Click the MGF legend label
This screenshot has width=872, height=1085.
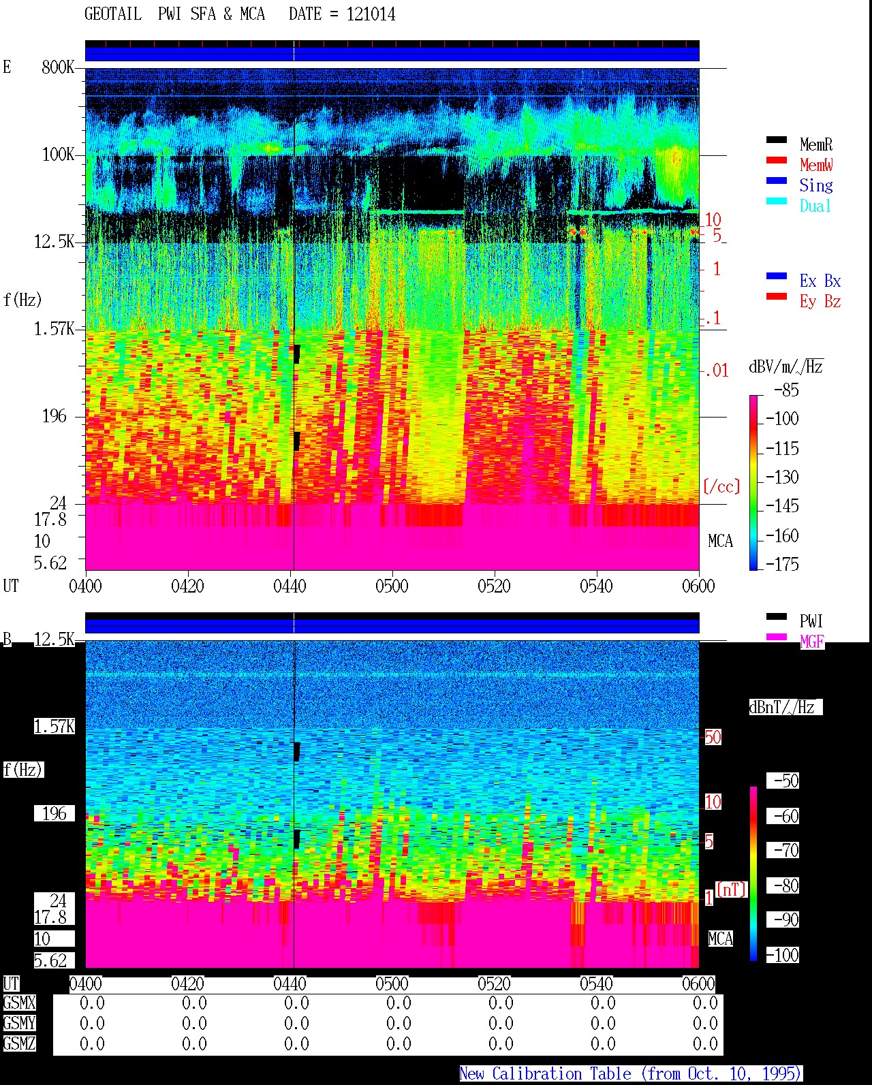(x=811, y=642)
